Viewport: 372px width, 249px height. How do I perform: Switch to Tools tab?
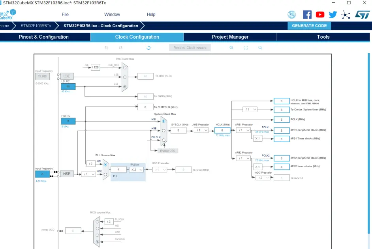(x=323, y=37)
